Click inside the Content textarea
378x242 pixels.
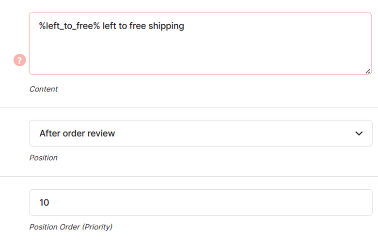click(x=200, y=44)
